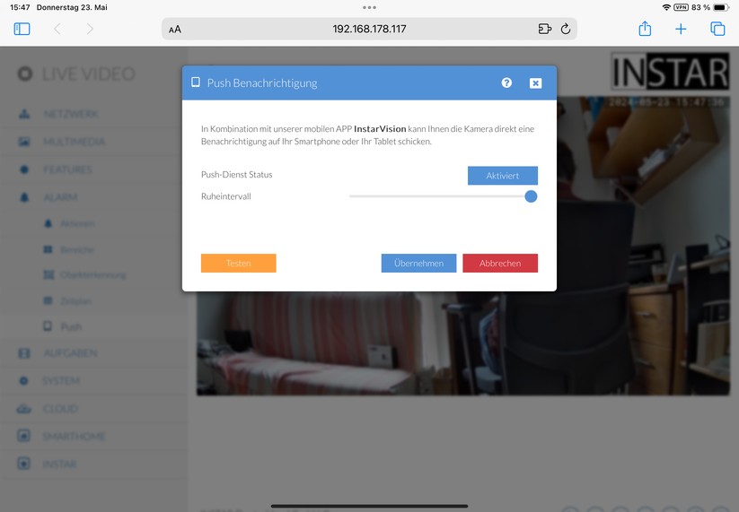Go forward to the next page

click(x=90, y=30)
